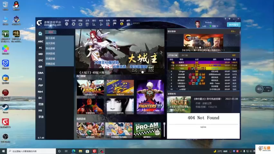
Task: Click the BUG提交 button
Action: 234,25
